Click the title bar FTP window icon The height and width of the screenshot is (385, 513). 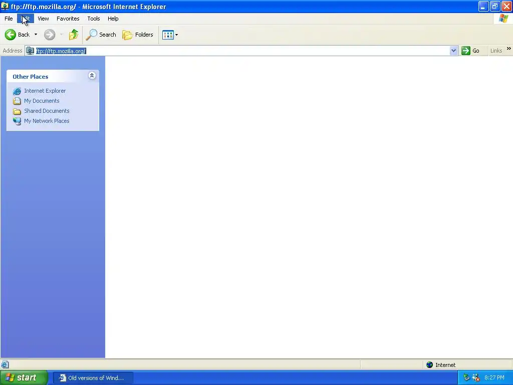(5, 6)
